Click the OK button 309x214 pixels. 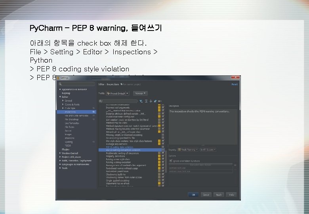pyautogui.click(x=193, y=195)
